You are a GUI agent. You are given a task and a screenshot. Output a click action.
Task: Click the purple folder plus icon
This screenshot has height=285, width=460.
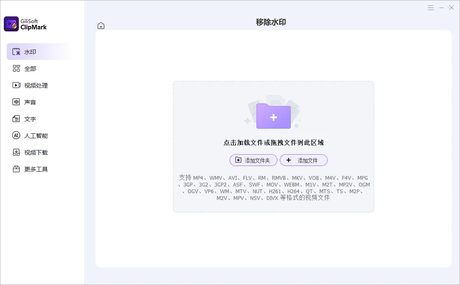click(273, 116)
